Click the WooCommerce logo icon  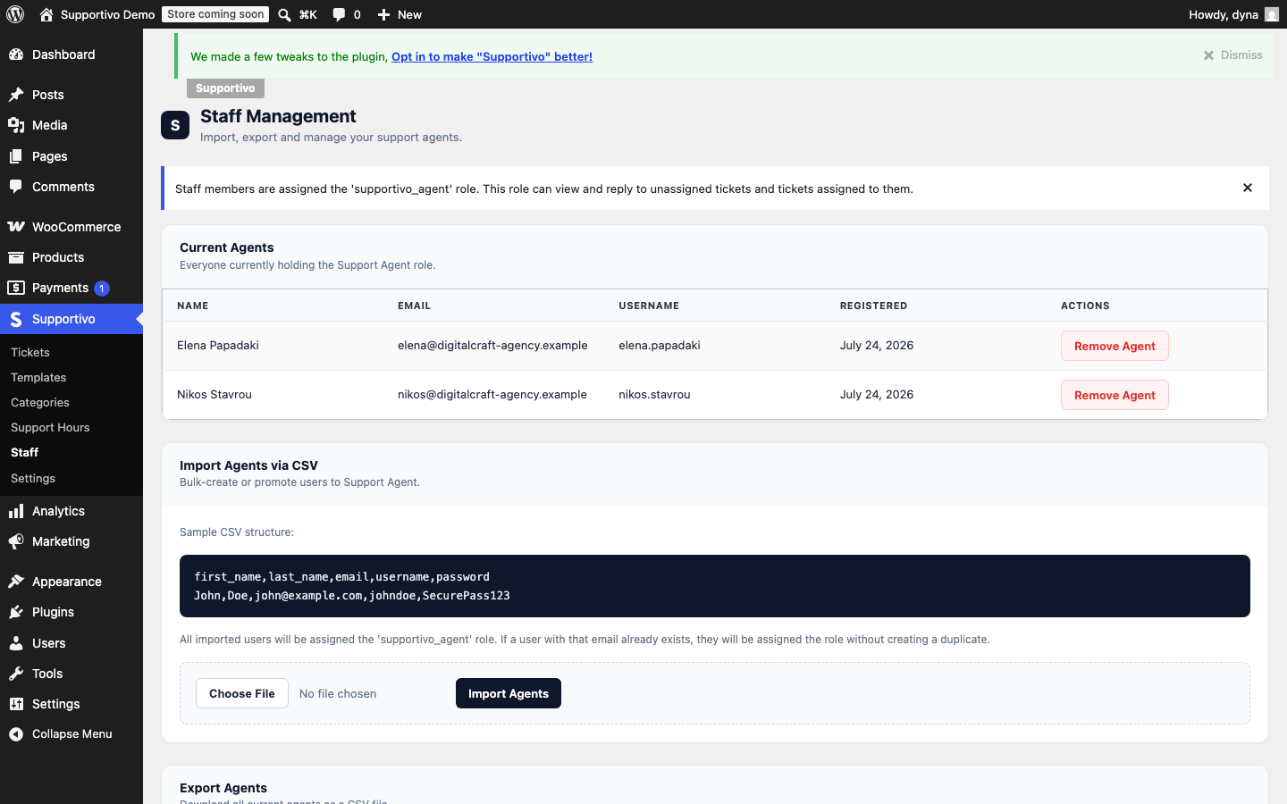pyautogui.click(x=16, y=227)
